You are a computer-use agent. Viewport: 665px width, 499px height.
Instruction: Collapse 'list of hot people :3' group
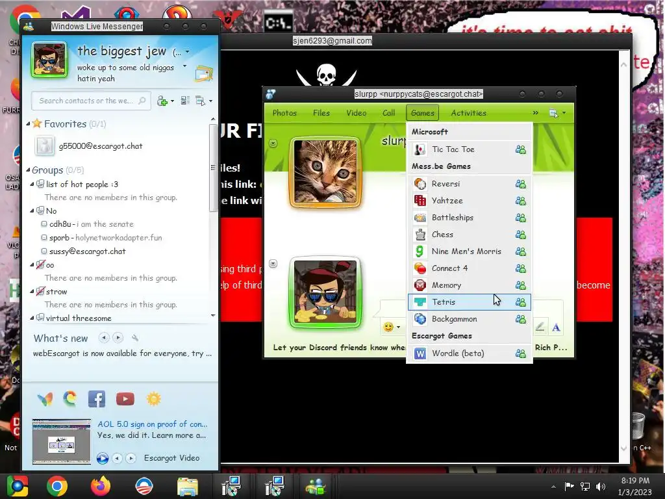[x=32, y=184]
